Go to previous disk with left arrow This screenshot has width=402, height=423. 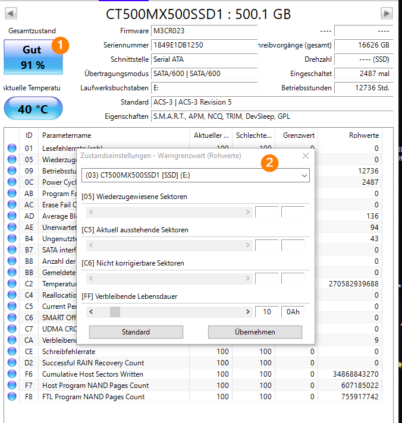[11, 13]
